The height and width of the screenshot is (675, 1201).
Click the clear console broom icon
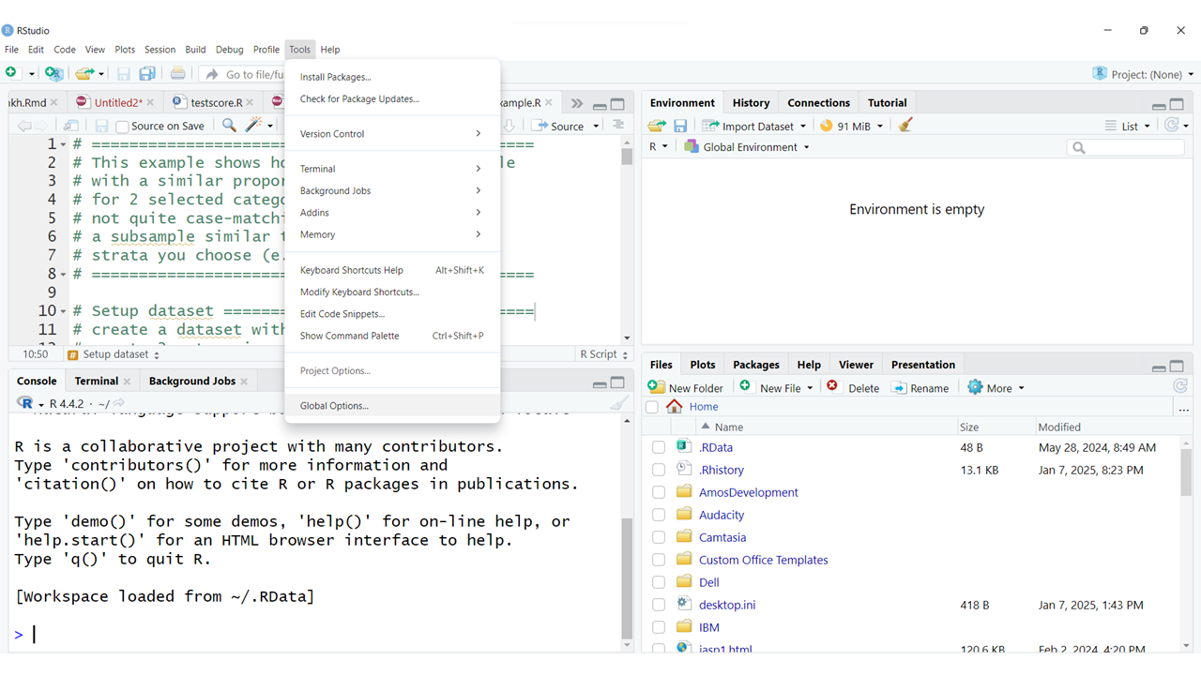pos(619,404)
